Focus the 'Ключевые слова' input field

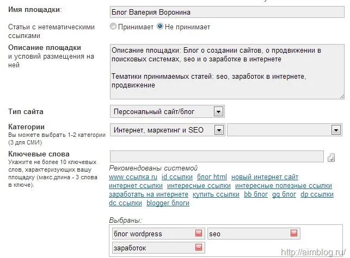coord(217,156)
